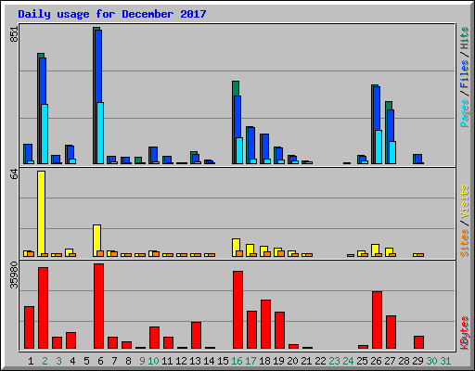Click day label 16 on x-axis
Screen dimensions: 475x371
[237, 361]
